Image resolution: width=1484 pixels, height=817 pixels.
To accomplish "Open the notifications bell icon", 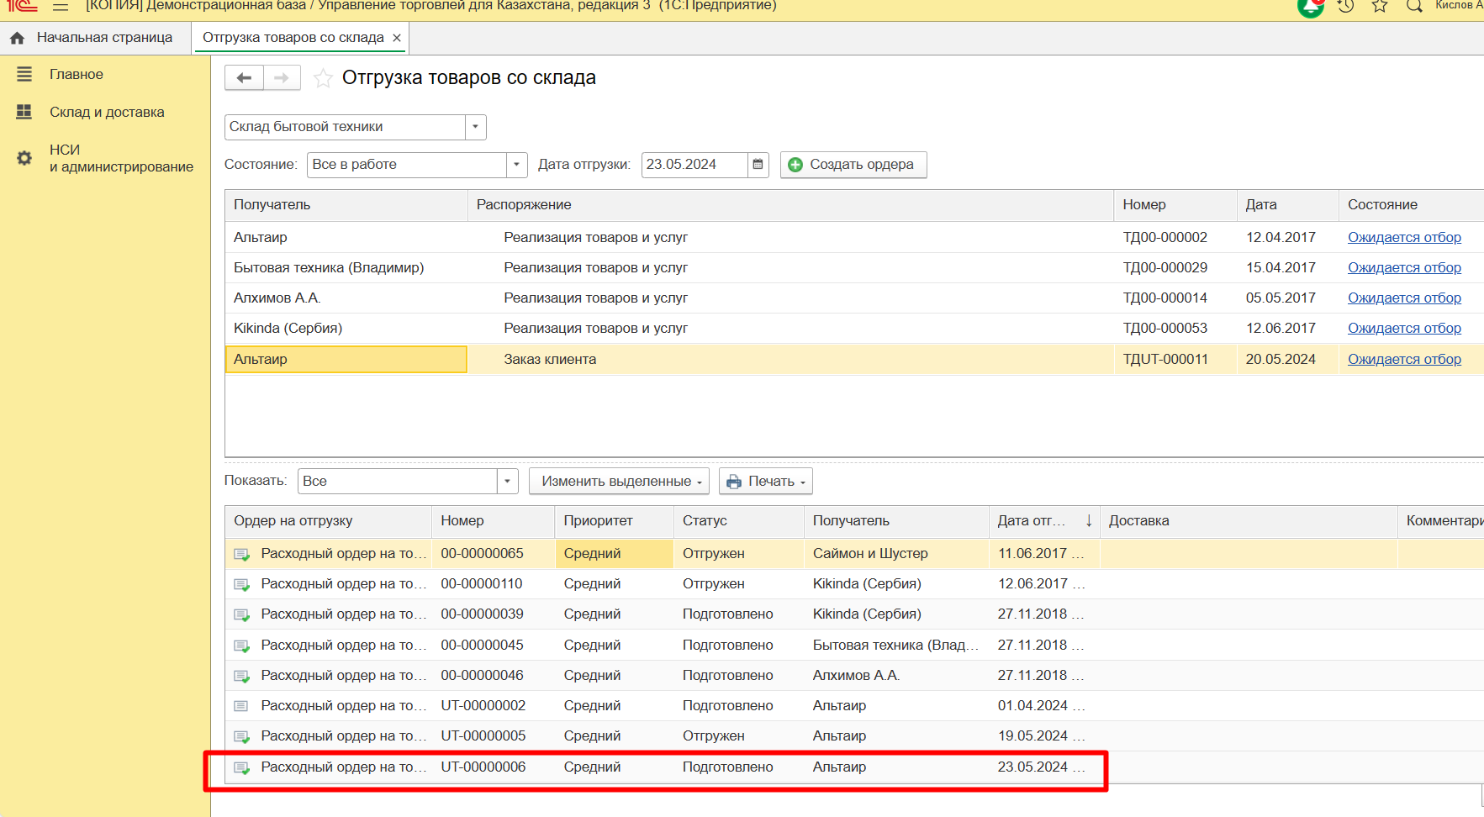I will pos(1310,8).
